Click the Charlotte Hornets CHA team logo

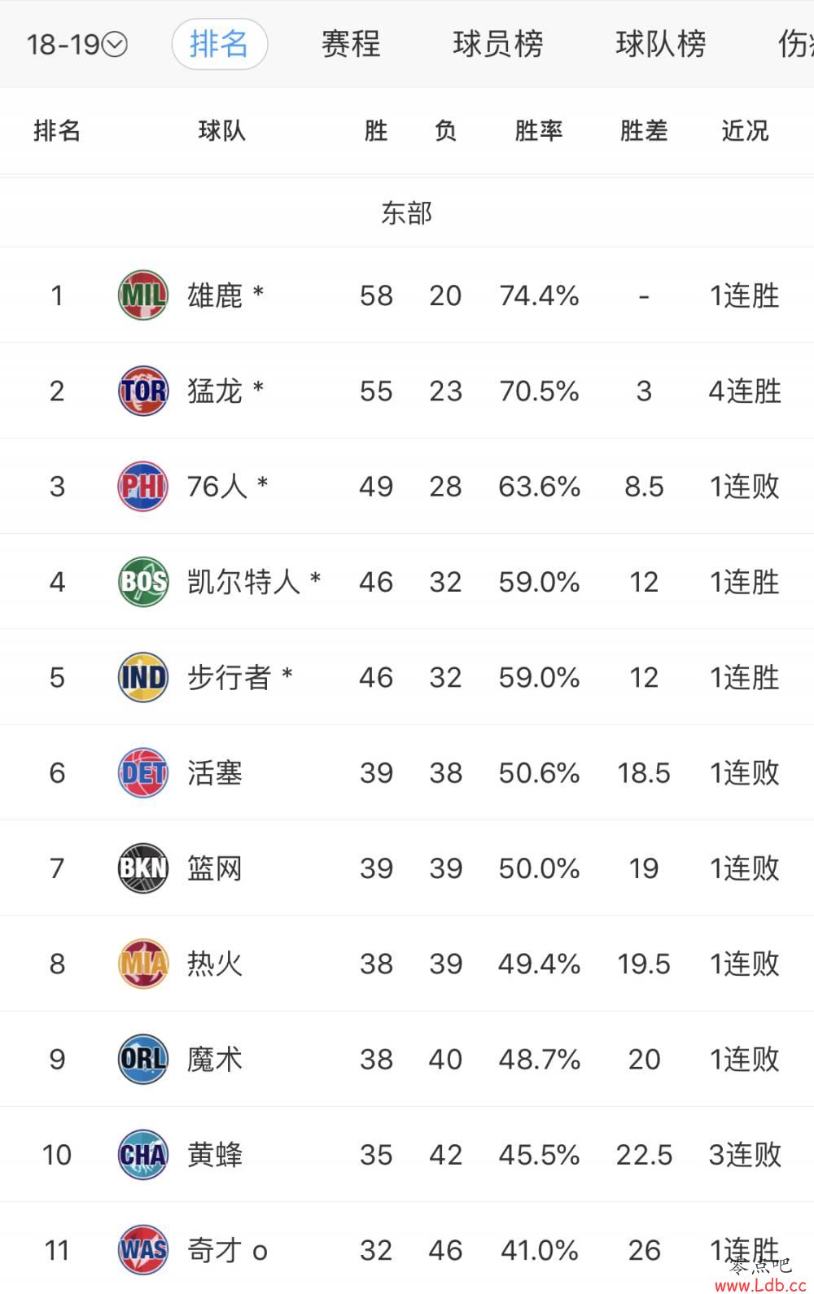tap(143, 1154)
